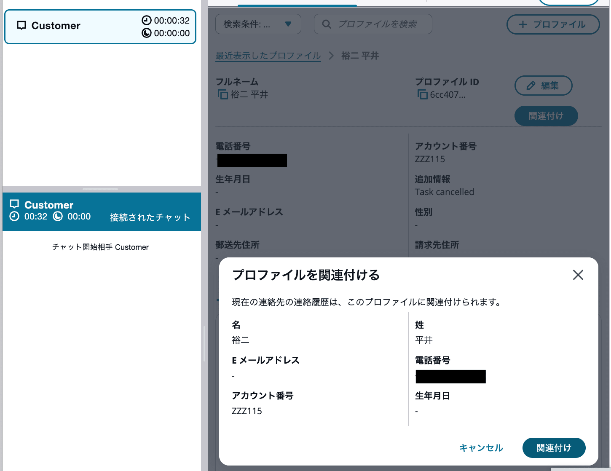Click the magnifying glass search icon
The image size is (611, 471).
pyautogui.click(x=327, y=24)
